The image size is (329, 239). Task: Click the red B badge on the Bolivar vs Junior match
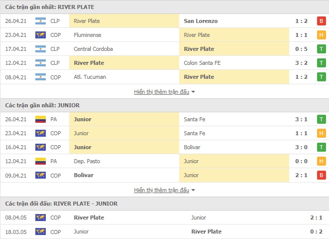321,175
